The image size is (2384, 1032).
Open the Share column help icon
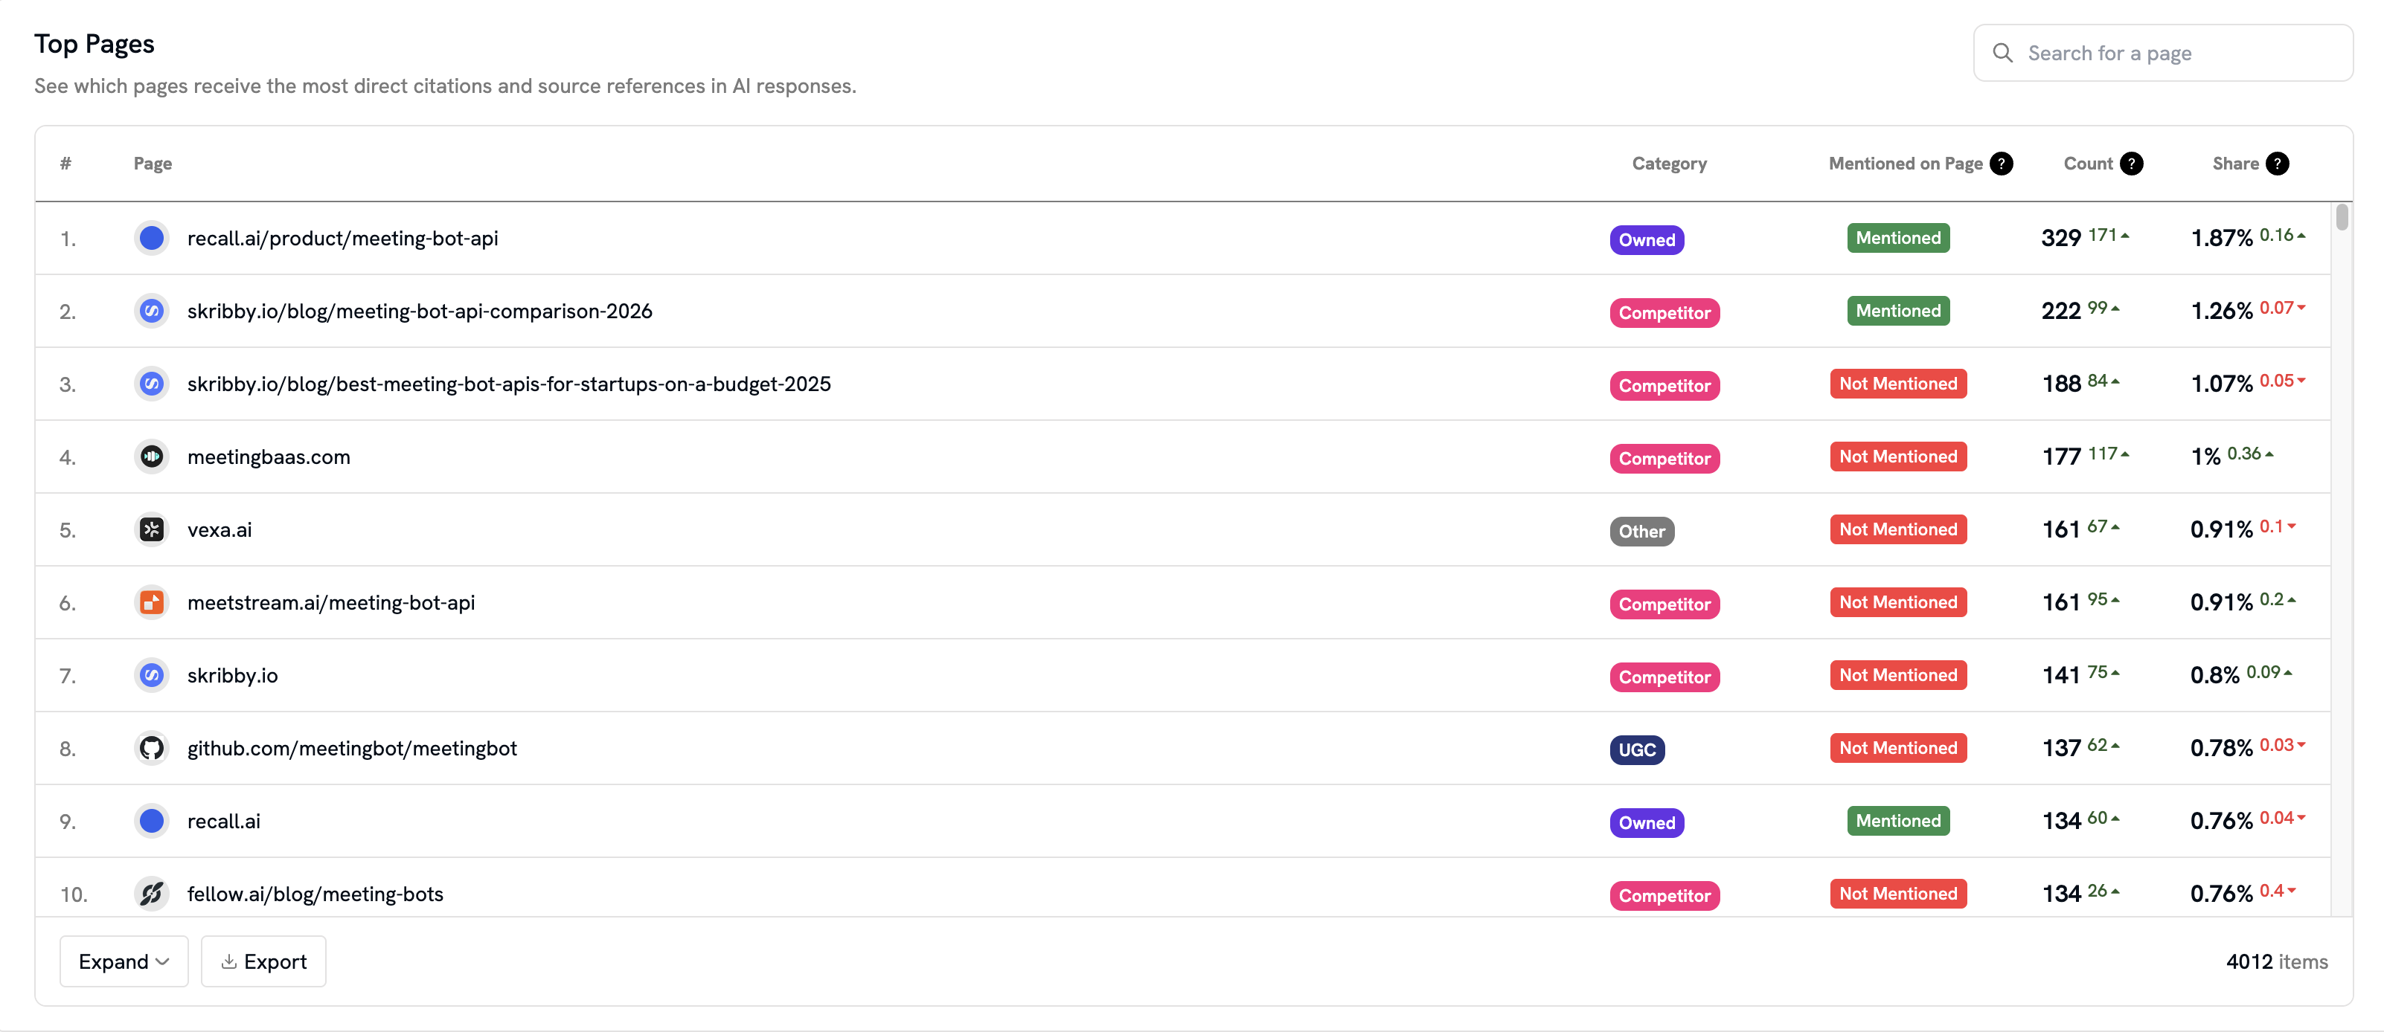[x=2278, y=164]
